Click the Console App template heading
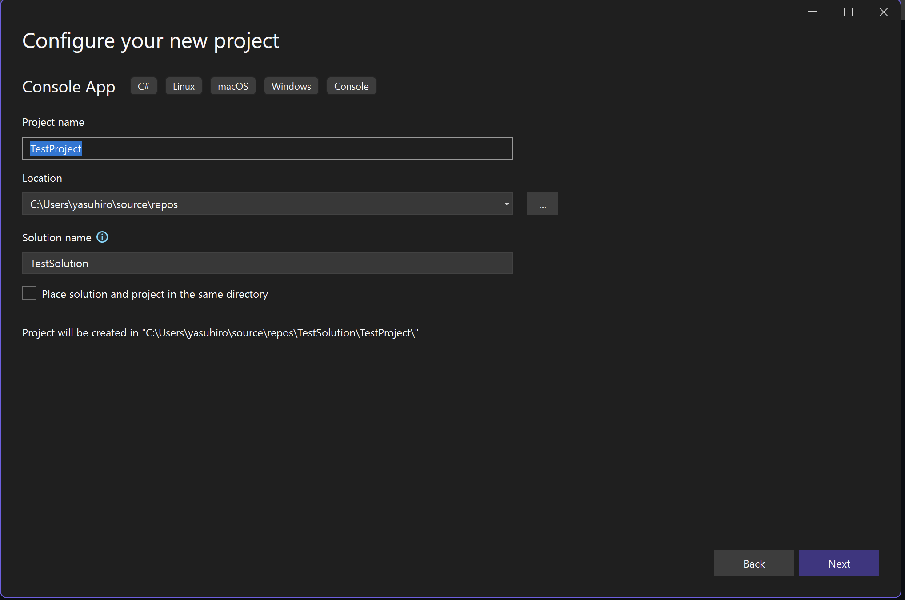 (69, 87)
